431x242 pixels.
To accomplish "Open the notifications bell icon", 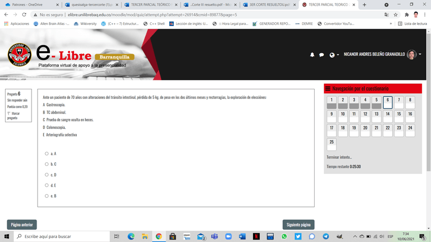I will tap(312, 55).
